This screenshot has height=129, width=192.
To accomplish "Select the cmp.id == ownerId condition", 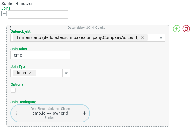I will pyautogui.click(x=50, y=113).
